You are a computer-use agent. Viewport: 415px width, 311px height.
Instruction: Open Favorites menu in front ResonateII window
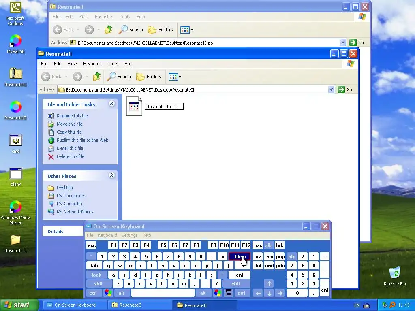point(92,64)
